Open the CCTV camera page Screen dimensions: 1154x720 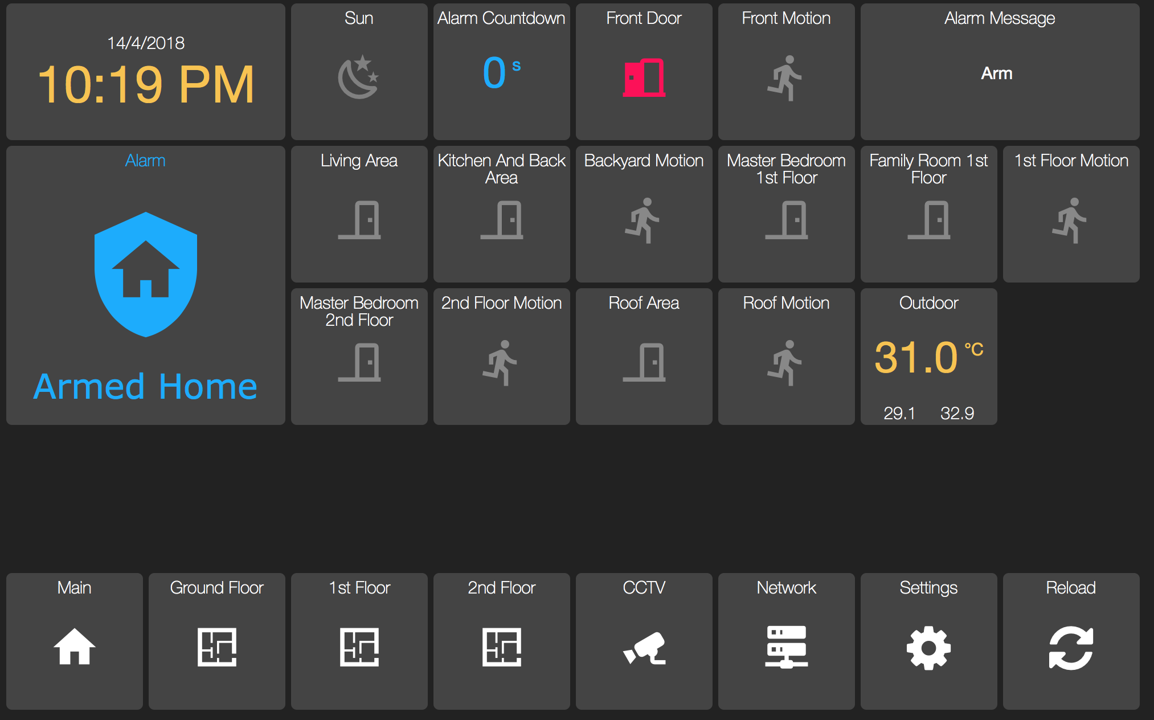click(644, 648)
